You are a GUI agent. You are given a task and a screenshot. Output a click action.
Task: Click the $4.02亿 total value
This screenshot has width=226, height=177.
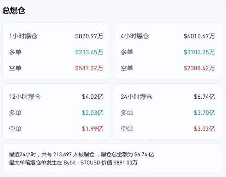[93, 97]
